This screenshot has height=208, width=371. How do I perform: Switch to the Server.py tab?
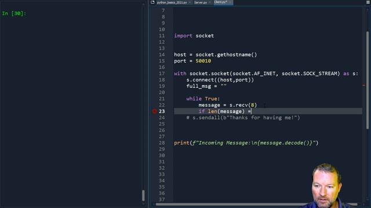click(x=201, y=2)
